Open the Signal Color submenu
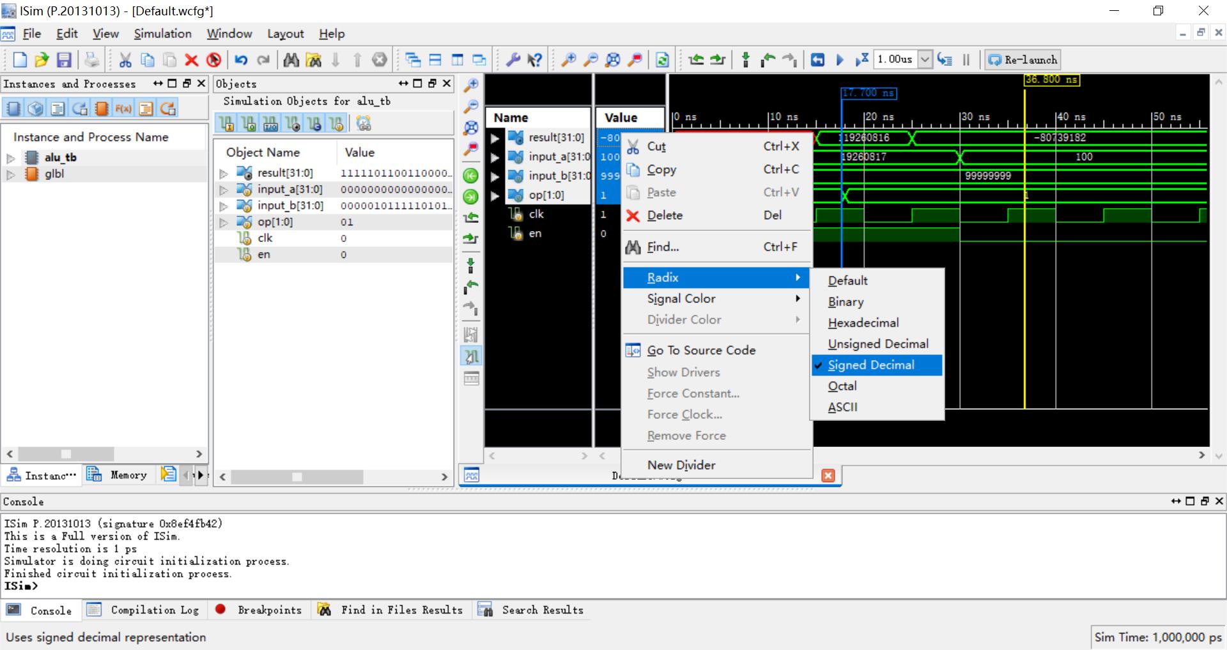 tap(717, 299)
